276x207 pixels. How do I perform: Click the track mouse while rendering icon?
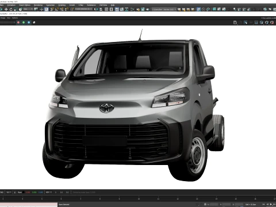coord(246,22)
